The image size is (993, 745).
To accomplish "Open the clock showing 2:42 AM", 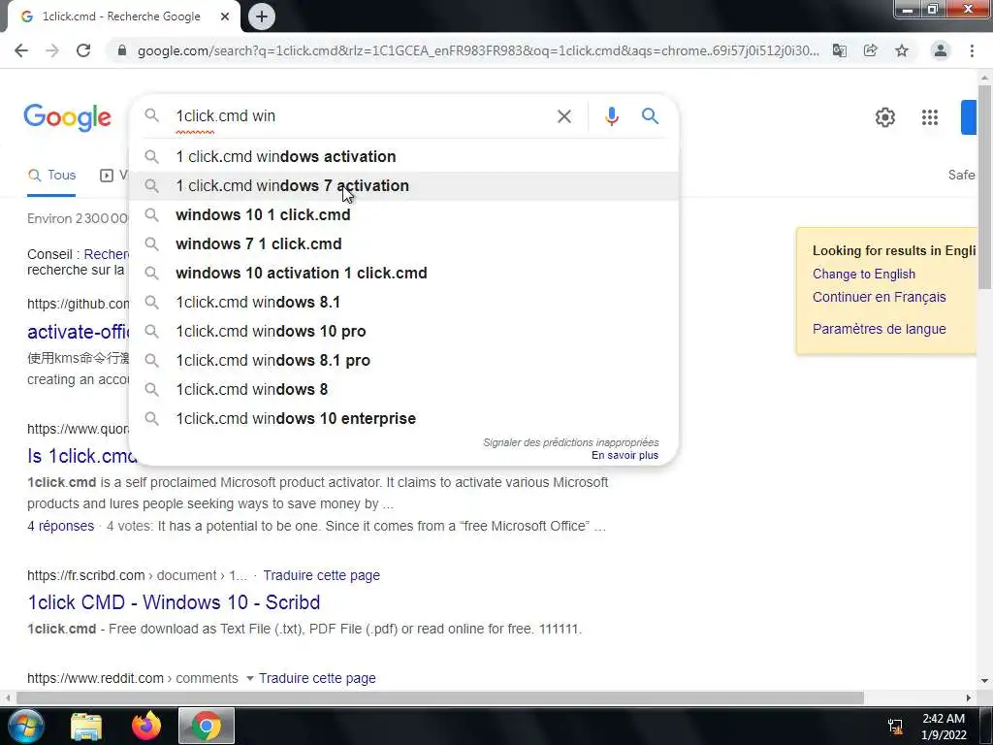I will [944, 727].
